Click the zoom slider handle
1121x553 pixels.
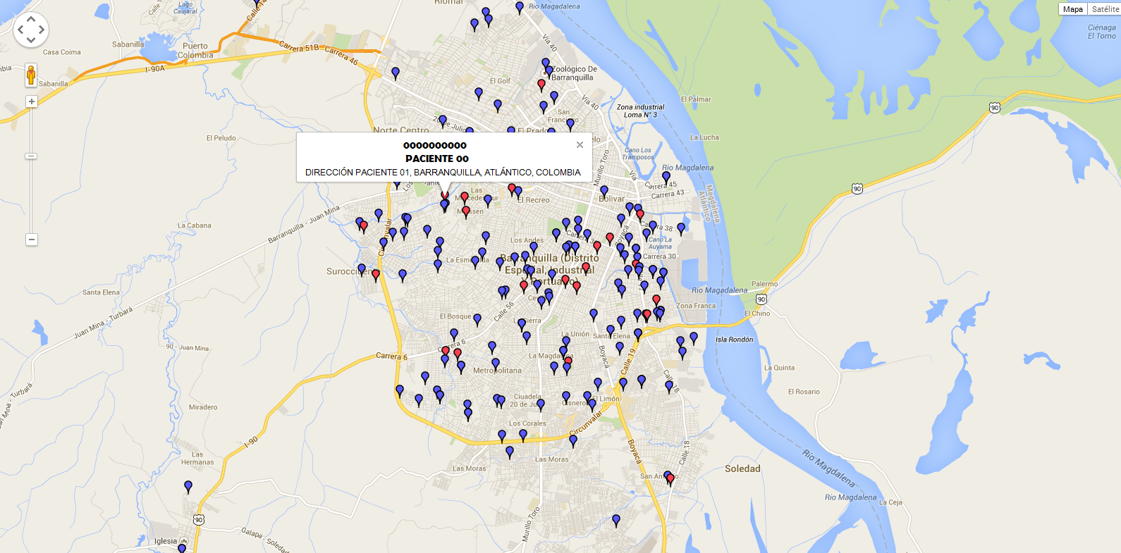click(x=31, y=156)
